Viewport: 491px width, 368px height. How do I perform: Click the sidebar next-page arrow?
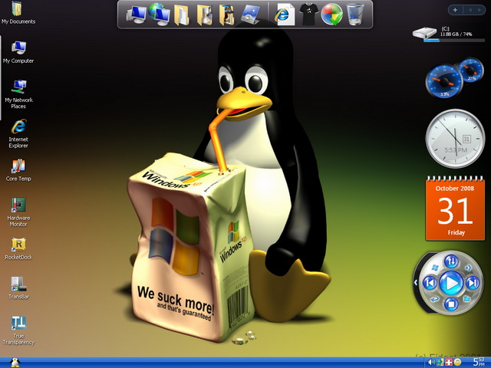479,10
